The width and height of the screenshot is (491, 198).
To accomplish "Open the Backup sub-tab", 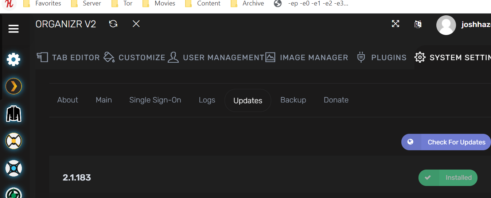I will [x=293, y=100].
